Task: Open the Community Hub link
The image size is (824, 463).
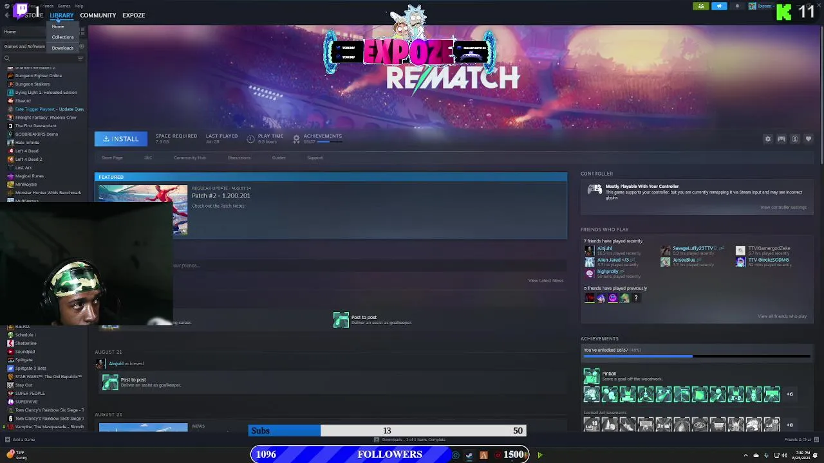Action: point(190,158)
